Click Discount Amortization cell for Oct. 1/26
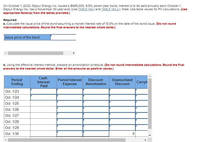 [96, 109]
